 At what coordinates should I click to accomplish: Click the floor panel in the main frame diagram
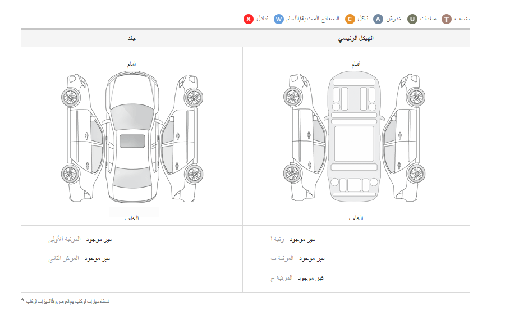tap(354, 143)
